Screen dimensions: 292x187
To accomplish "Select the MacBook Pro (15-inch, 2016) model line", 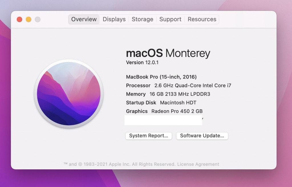I will [x=161, y=77].
